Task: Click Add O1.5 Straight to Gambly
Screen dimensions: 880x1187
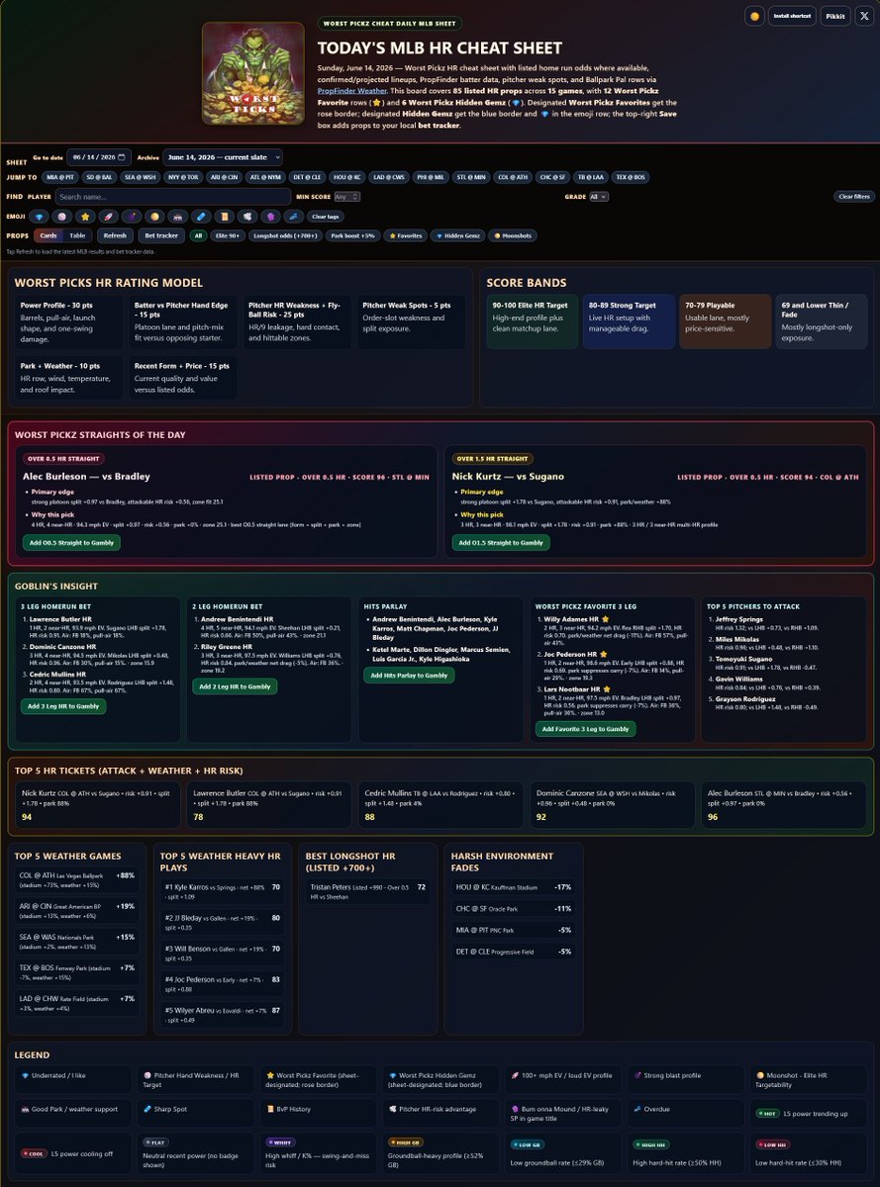Action: [501, 542]
